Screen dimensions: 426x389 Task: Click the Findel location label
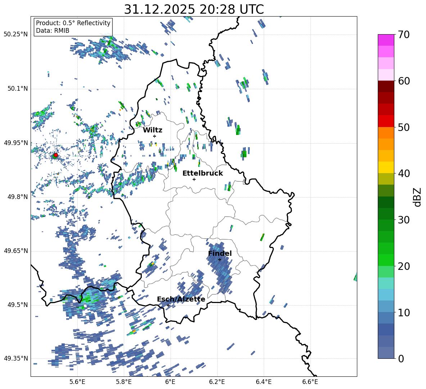(220, 253)
